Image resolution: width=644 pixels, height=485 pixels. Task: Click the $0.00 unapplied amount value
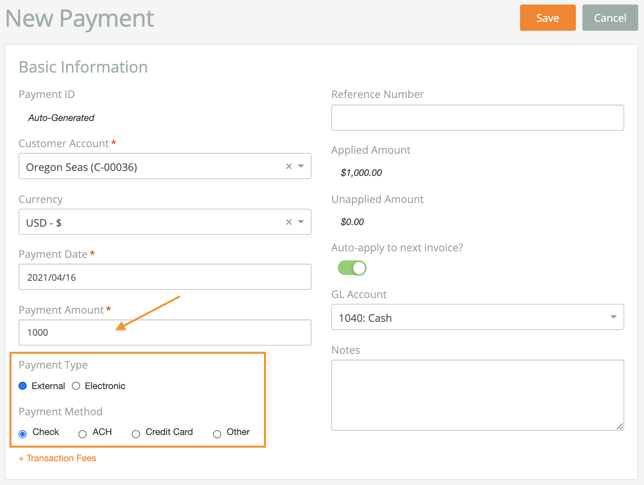tap(352, 222)
